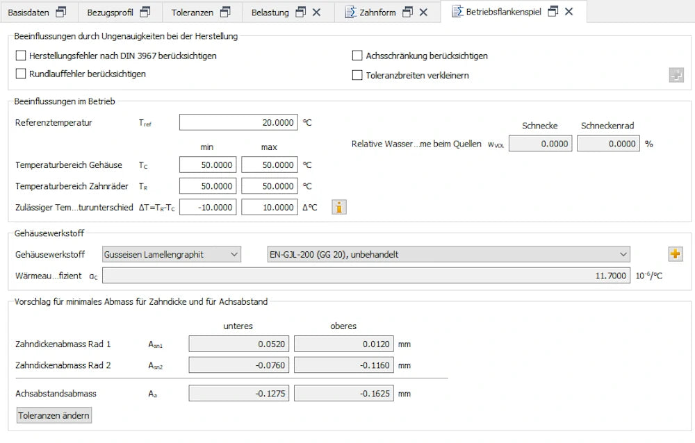Click the greyed plus icon beside Toleranzbreiten
The image size is (695, 443).
676,75
